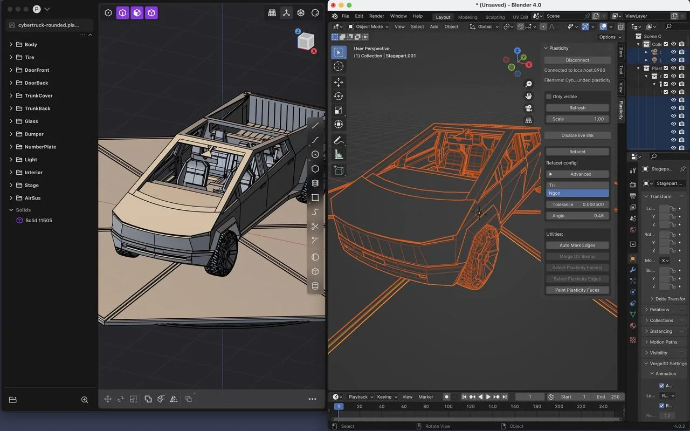This screenshot has height=431, width=690.
Task: Click Plasticity mirror icon in bottom bar
Action: tap(174, 399)
